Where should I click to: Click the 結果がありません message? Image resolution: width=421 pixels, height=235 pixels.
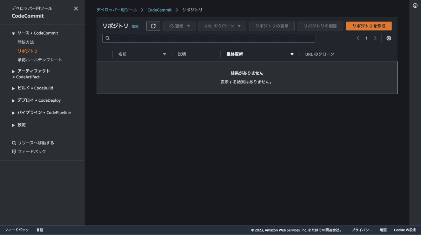pos(247,73)
